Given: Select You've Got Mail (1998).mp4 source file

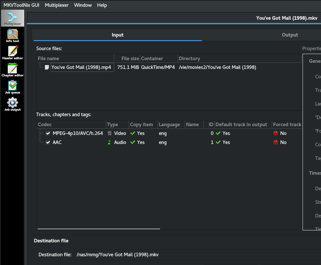Looking at the screenshot, I should [x=81, y=67].
